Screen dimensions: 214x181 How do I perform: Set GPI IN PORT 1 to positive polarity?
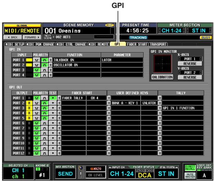(x=45, y=60)
